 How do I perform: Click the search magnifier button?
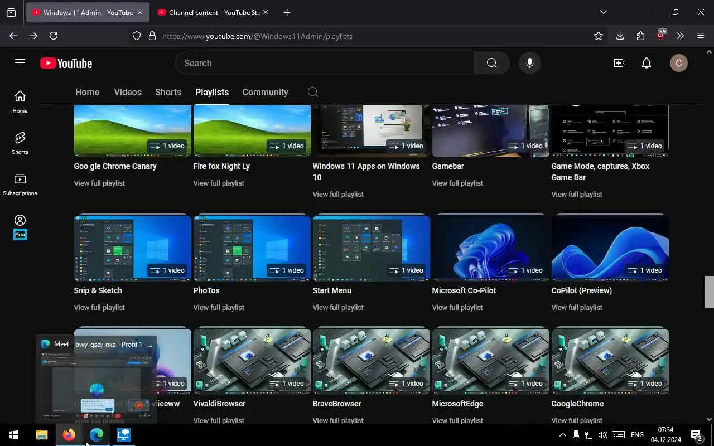click(x=491, y=63)
